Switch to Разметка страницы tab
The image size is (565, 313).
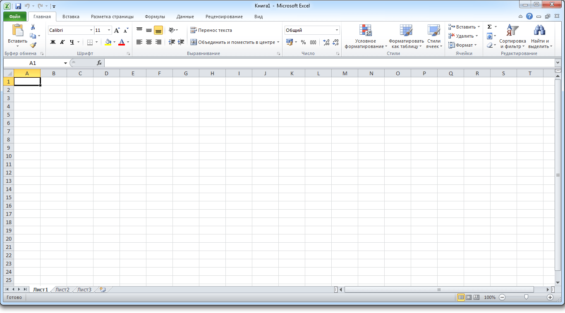pyautogui.click(x=112, y=17)
